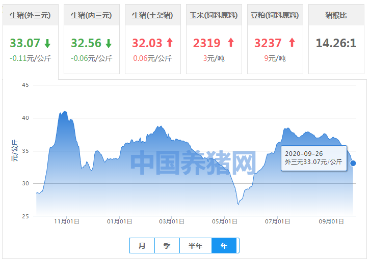Image resolution: width=370 pixels, height=261 pixels.
Task: Click the 11月01日 axis label
Action: click(x=67, y=221)
